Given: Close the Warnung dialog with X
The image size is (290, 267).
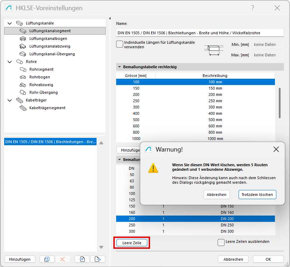Looking at the screenshot, I should 276,149.
